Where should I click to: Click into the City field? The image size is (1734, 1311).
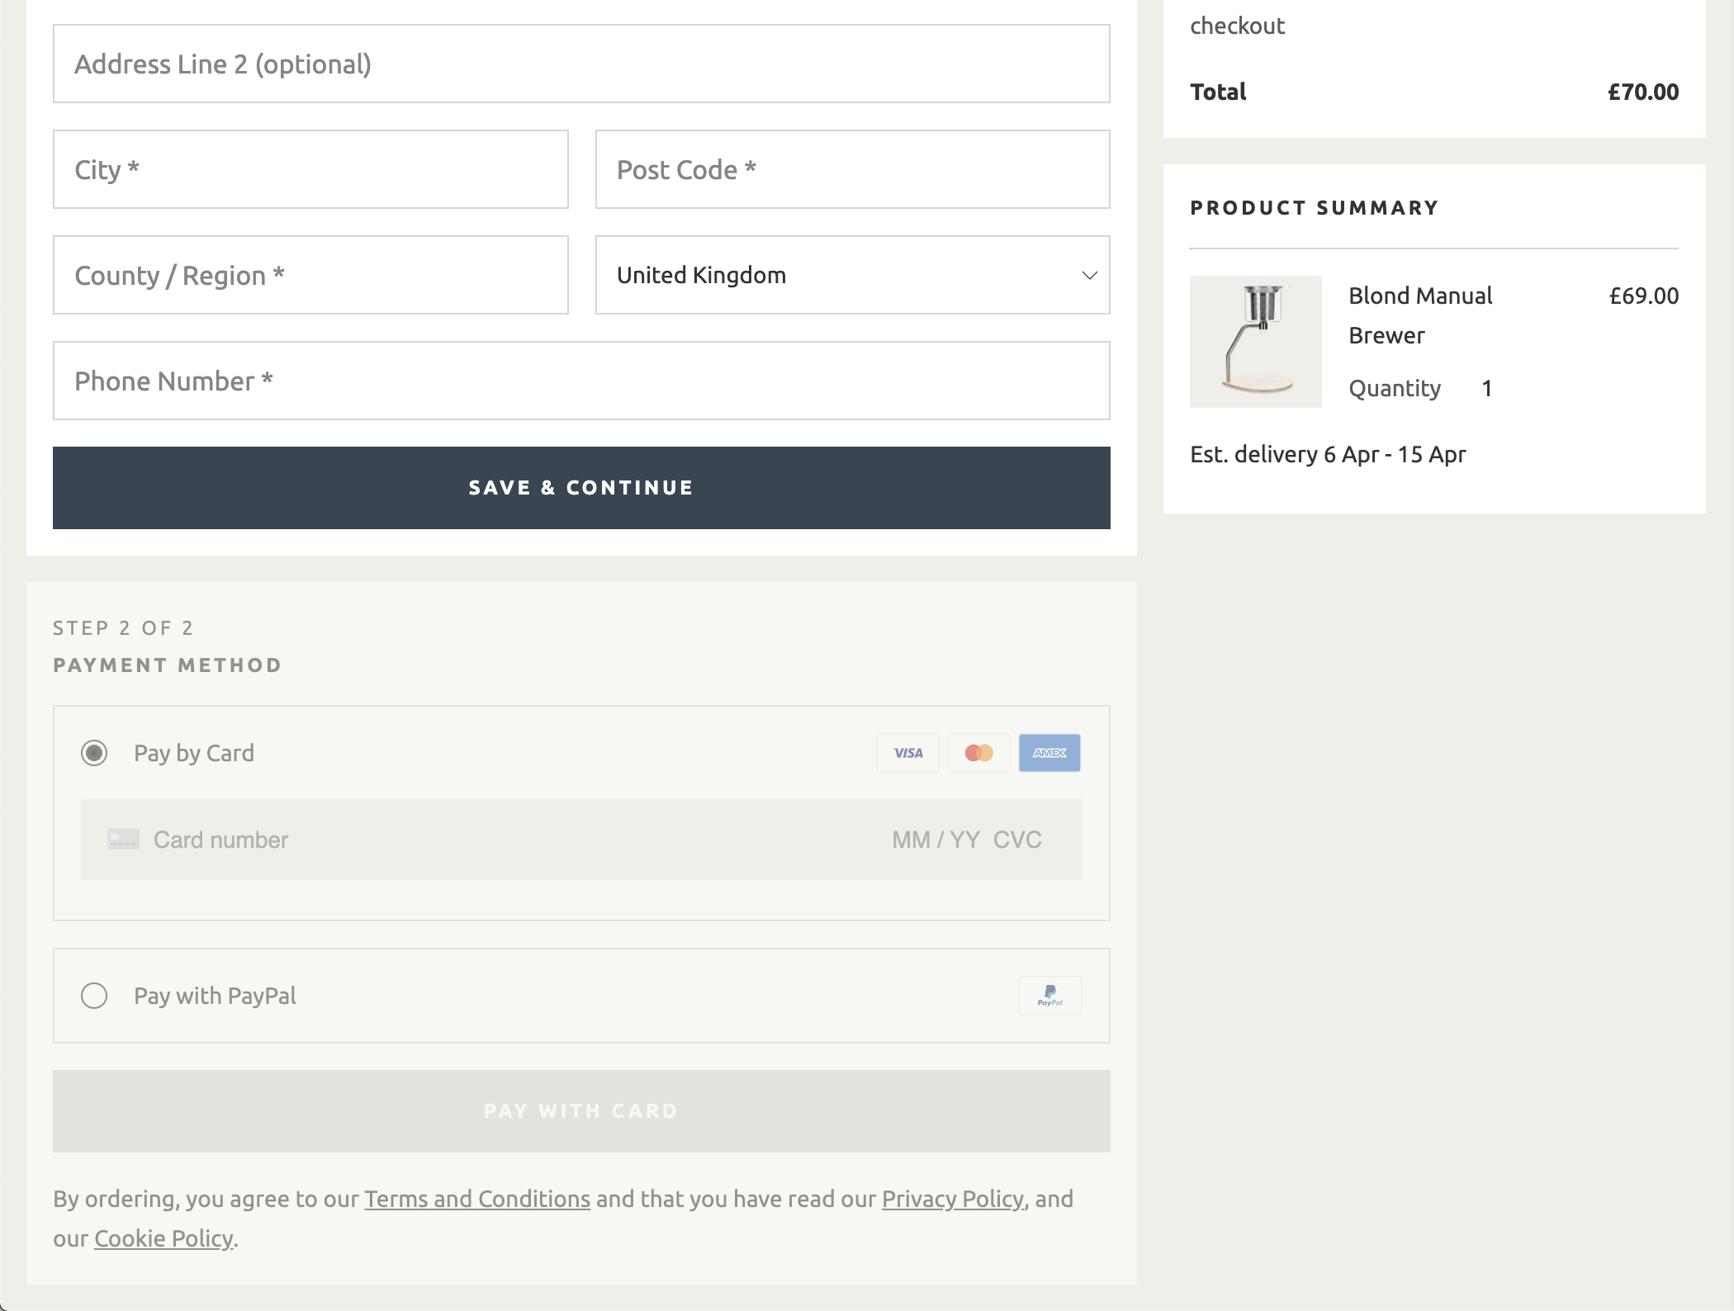coord(310,170)
